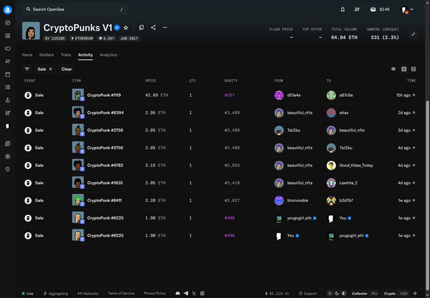
Task: Switch to the Traits tab
Action: [66, 55]
